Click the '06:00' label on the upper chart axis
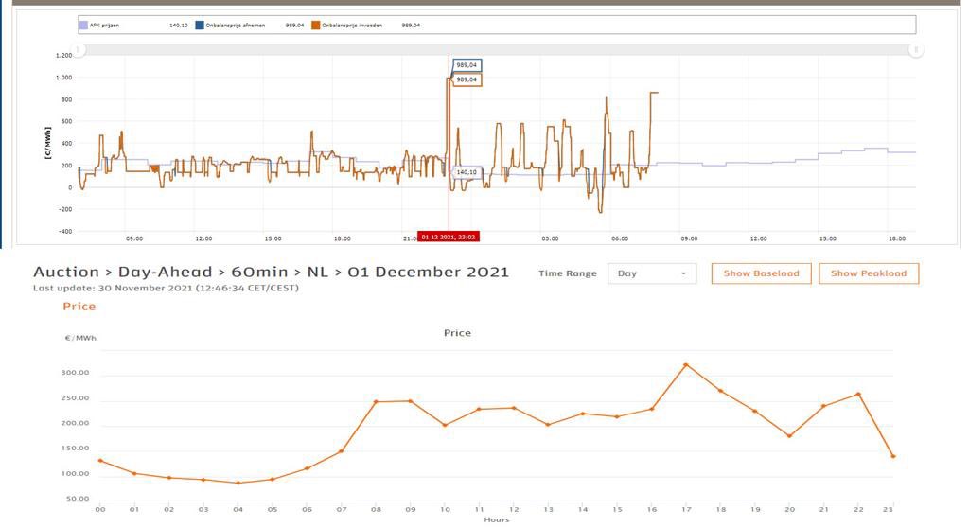 (620, 238)
